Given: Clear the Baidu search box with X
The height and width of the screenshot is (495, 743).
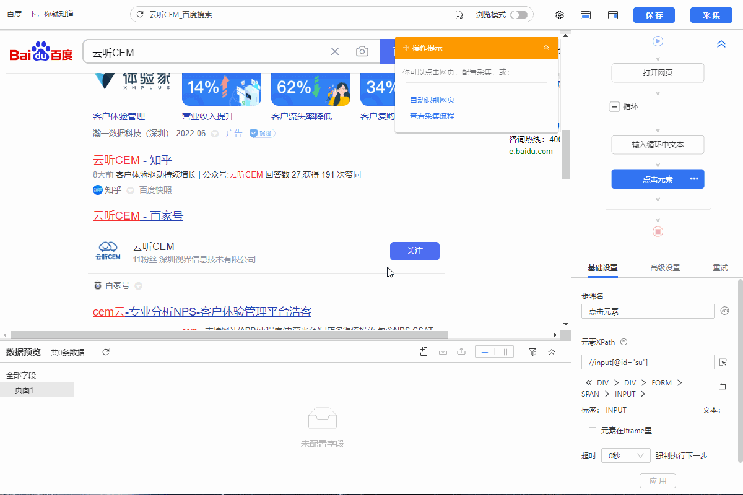Looking at the screenshot, I should pyautogui.click(x=335, y=51).
